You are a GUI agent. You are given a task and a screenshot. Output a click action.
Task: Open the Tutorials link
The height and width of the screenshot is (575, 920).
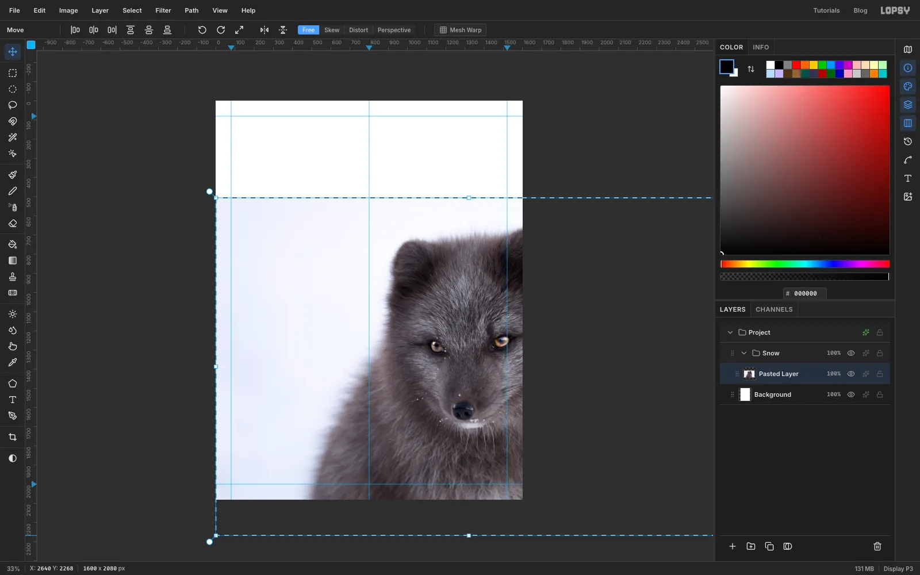coord(826,10)
